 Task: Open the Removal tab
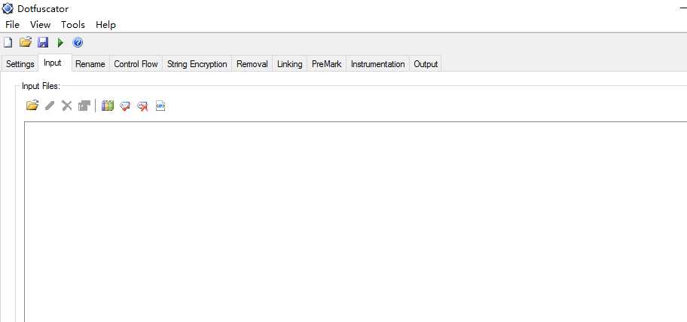coord(252,63)
